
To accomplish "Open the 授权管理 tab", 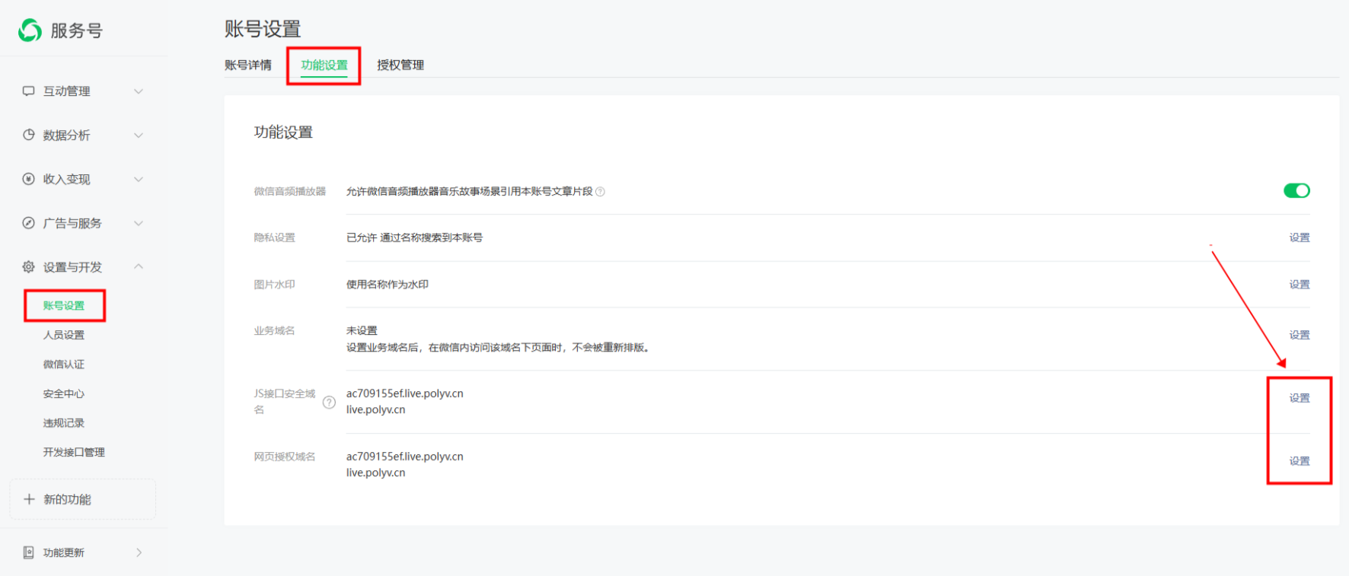I will (400, 65).
